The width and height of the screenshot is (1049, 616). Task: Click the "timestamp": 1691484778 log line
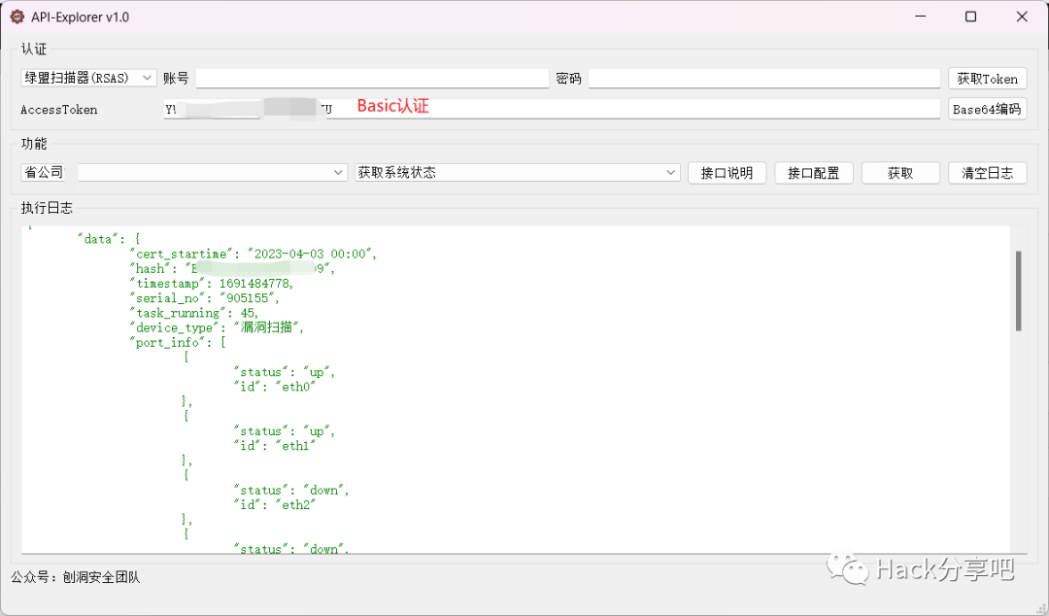pos(212,284)
